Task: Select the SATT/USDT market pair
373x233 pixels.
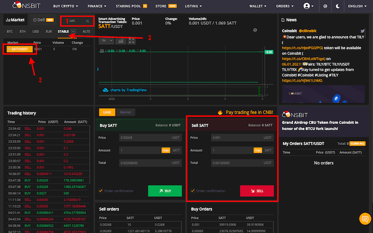Action: (x=20, y=49)
